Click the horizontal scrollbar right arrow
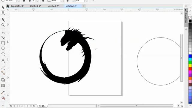Screen dimensions: 192x108 pos(178,106)
